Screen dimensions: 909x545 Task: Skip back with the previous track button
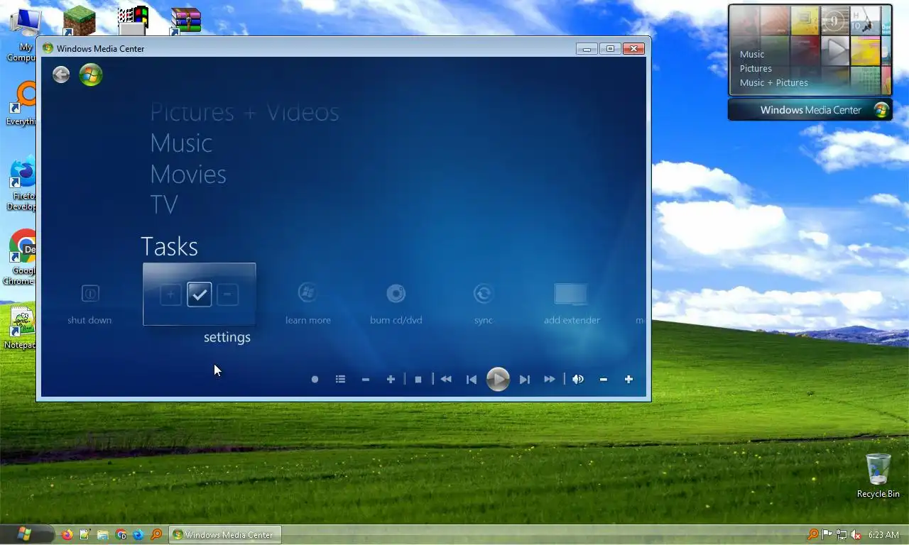click(472, 380)
